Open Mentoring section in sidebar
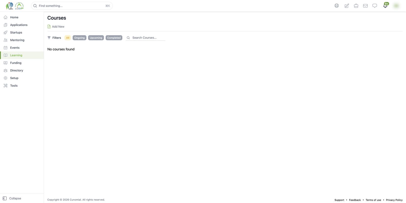Image resolution: width=406 pixels, height=203 pixels. click(22, 40)
